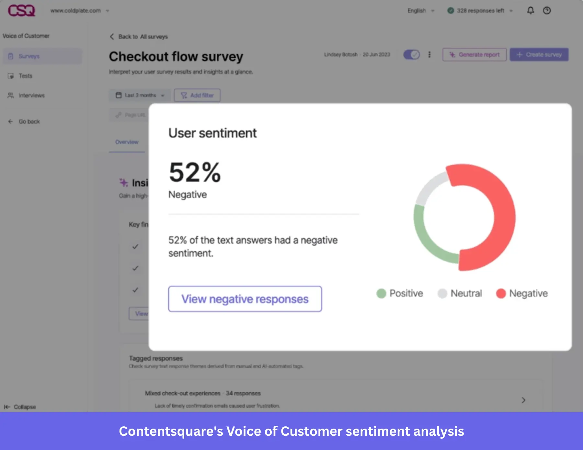
Task: Click the green responses-left check icon
Action: (x=451, y=11)
